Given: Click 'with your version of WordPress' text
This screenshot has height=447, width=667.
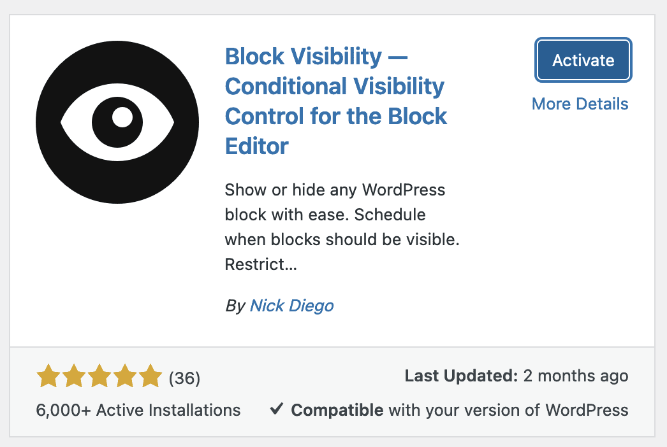Looking at the screenshot, I should [508, 409].
